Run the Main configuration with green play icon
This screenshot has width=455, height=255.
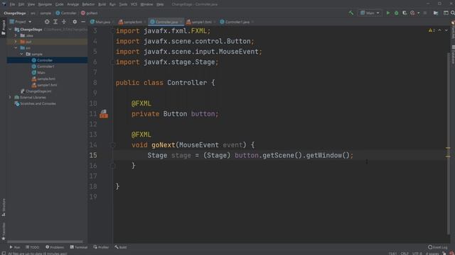pos(388,13)
